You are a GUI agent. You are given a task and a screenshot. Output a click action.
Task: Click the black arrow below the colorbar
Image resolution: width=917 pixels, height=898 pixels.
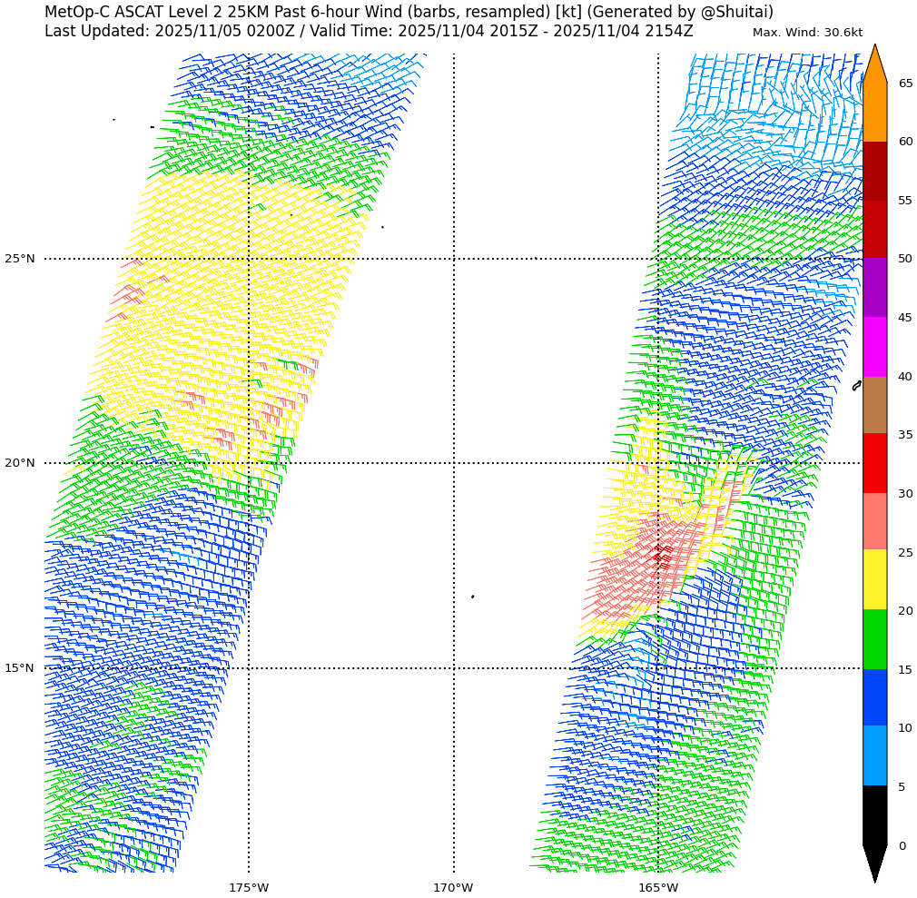874,861
